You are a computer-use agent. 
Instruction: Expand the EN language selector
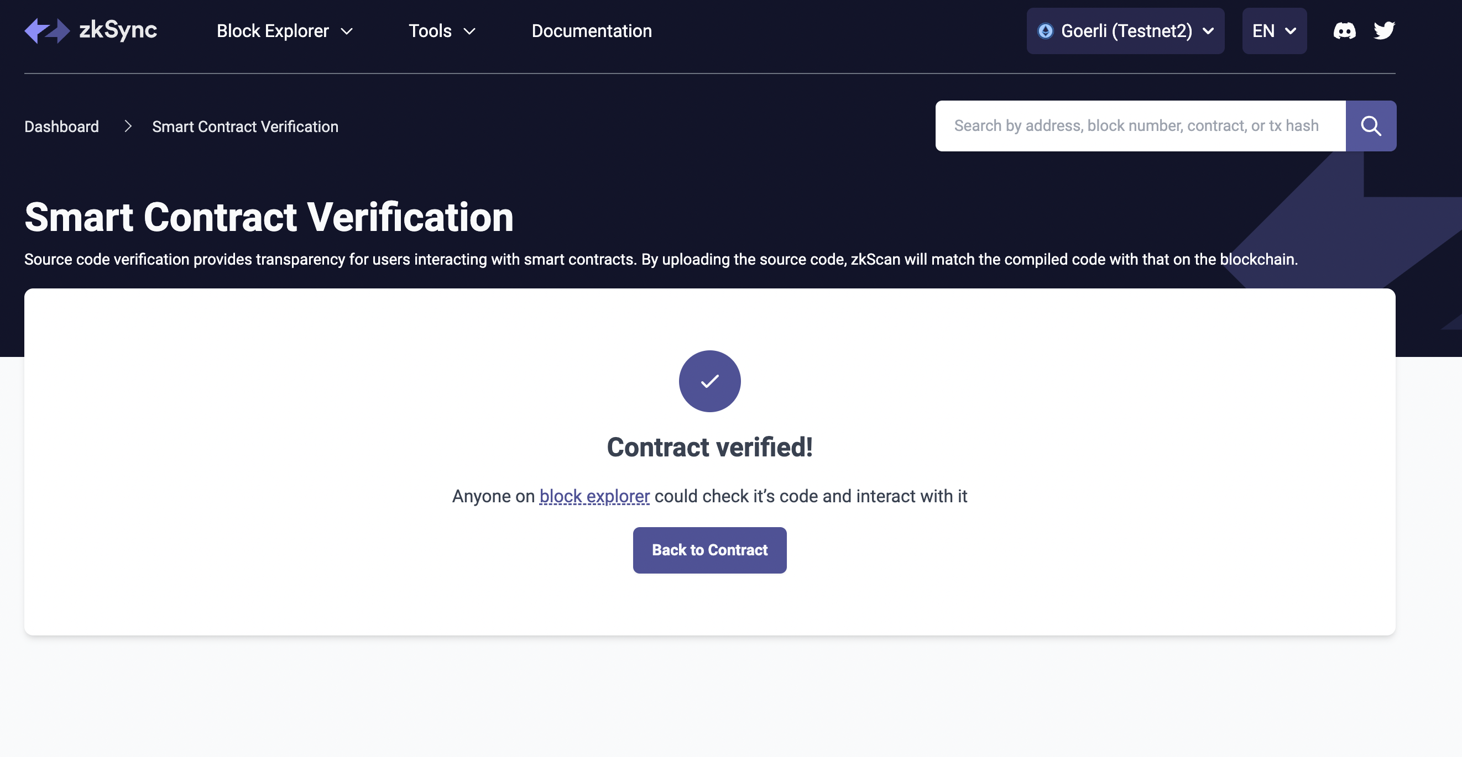tap(1273, 30)
